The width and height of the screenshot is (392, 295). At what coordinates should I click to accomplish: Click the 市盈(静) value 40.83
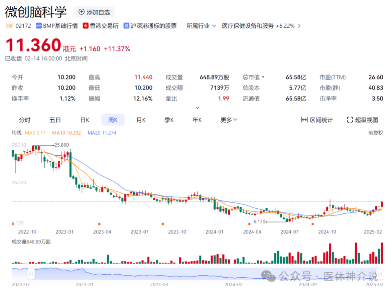point(376,88)
